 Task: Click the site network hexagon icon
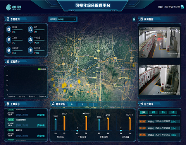click(x=31, y=29)
